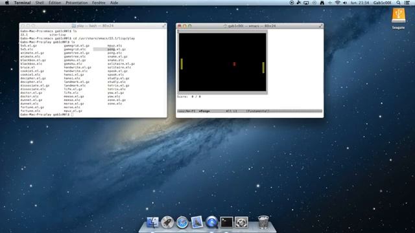Click tetris.el.gz in terminal listing

coord(118,85)
